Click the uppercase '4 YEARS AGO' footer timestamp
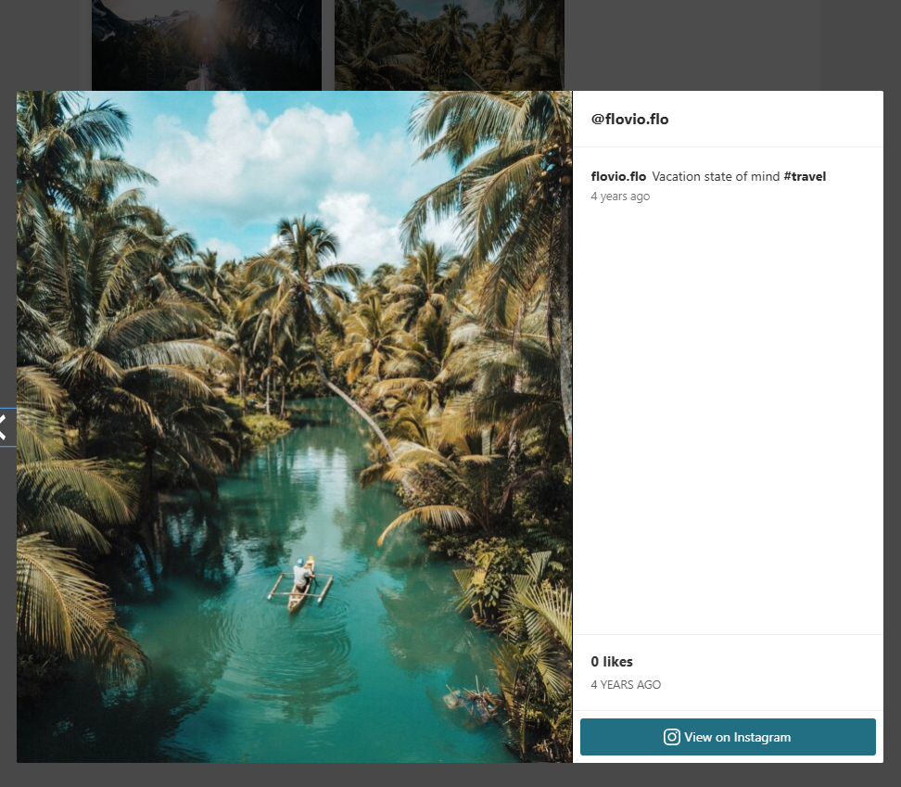The height and width of the screenshot is (787, 901). coord(626,685)
